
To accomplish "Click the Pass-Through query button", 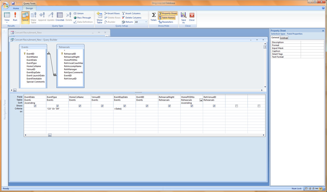I will pyautogui.click(x=83, y=18).
